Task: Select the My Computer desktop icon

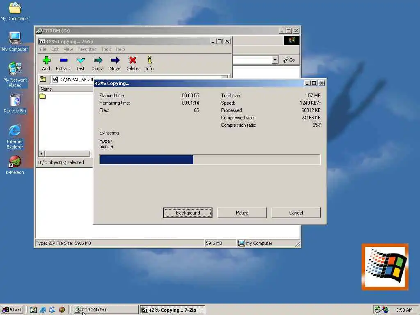Action: pos(15,42)
